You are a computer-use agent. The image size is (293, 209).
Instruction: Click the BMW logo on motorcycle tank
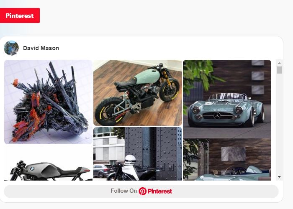pyautogui.click(x=32, y=168)
